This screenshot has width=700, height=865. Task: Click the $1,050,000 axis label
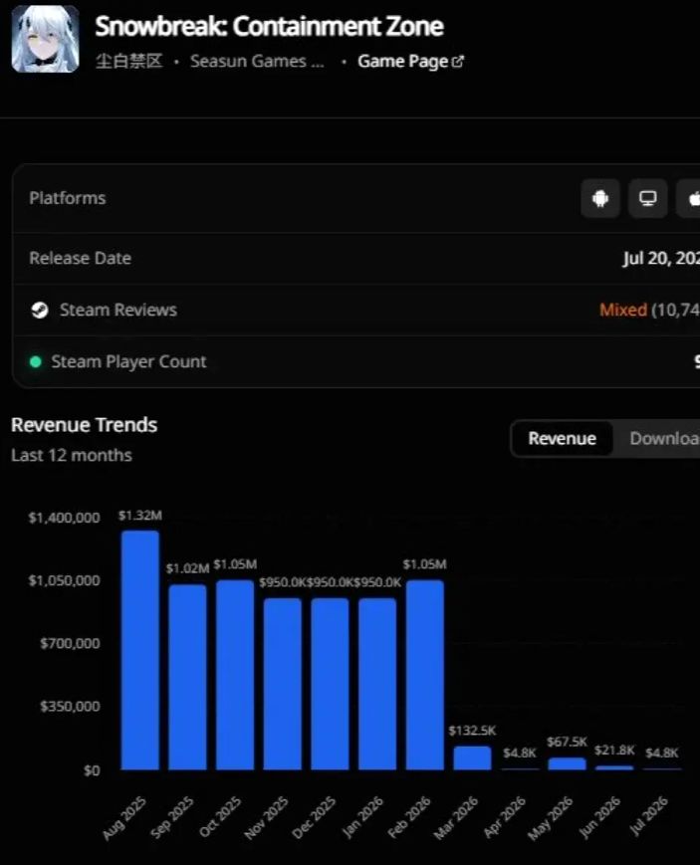point(65,580)
